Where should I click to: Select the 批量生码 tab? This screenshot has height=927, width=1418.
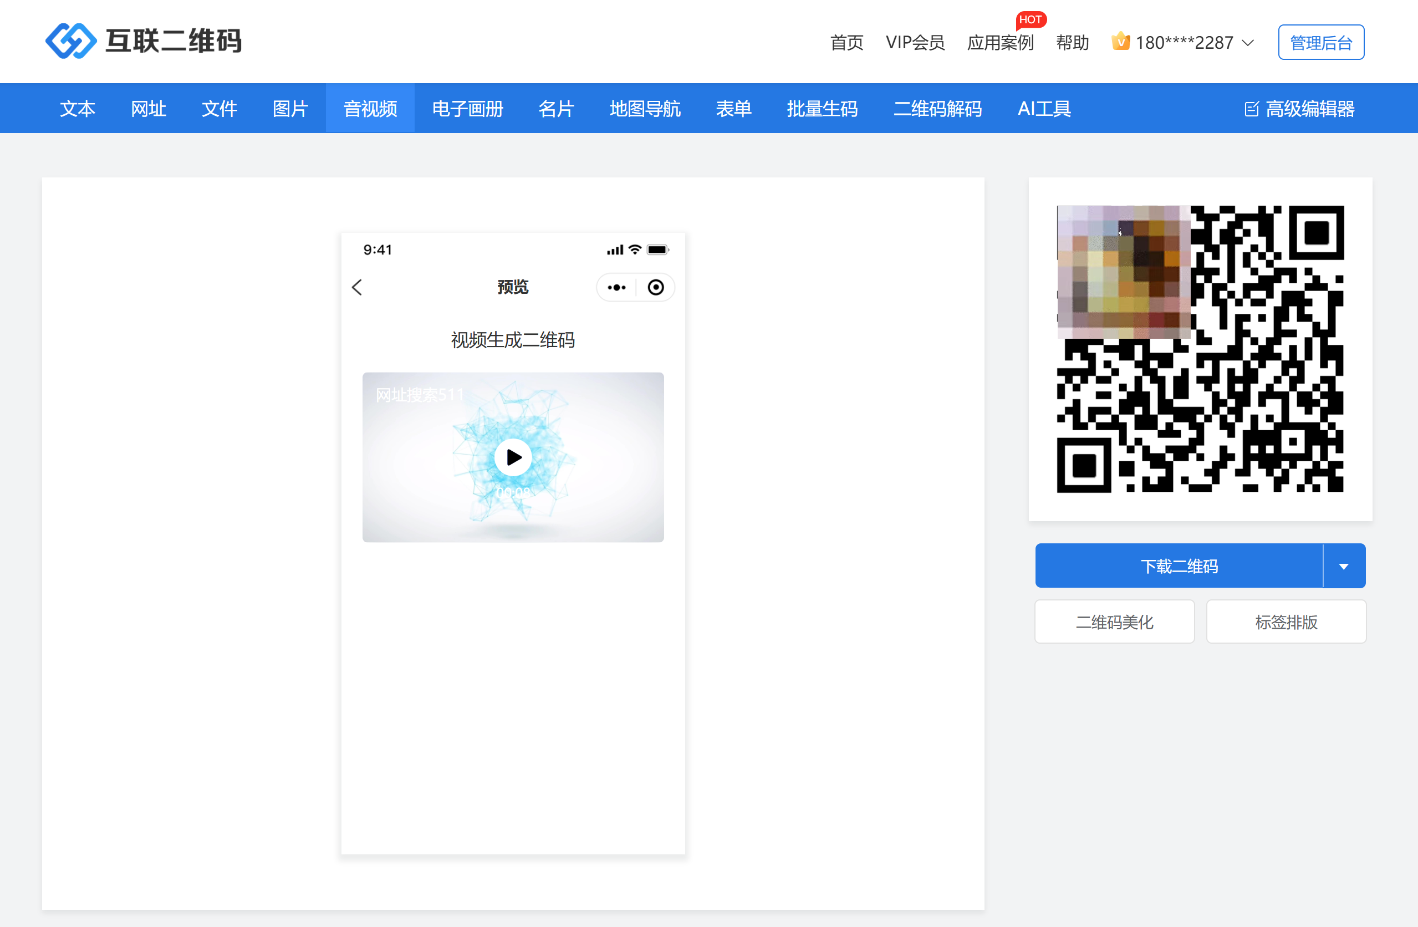coord(822,109)
